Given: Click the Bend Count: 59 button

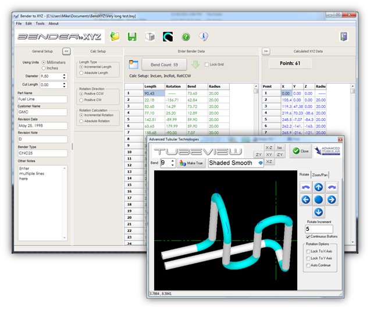Looking at the screenshot, I should pos(165,65).
